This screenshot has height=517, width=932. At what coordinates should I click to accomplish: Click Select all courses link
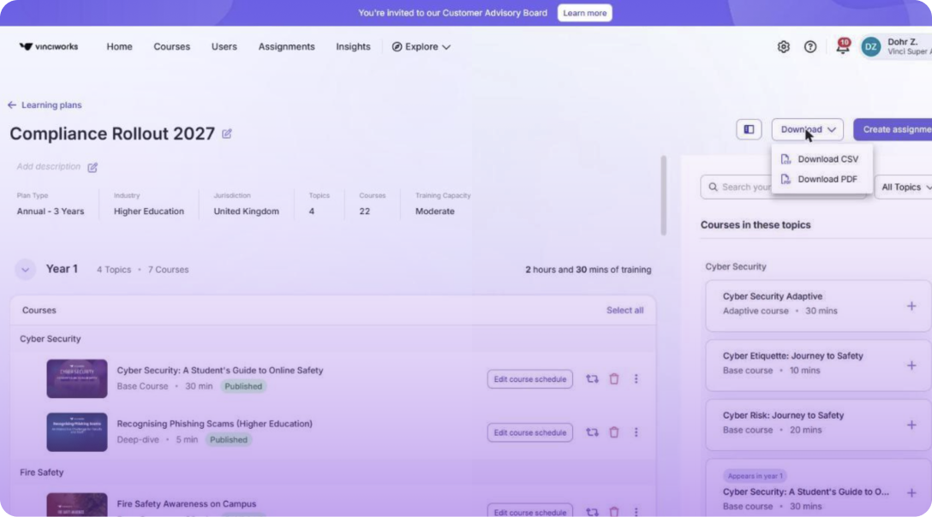point(624,310)
